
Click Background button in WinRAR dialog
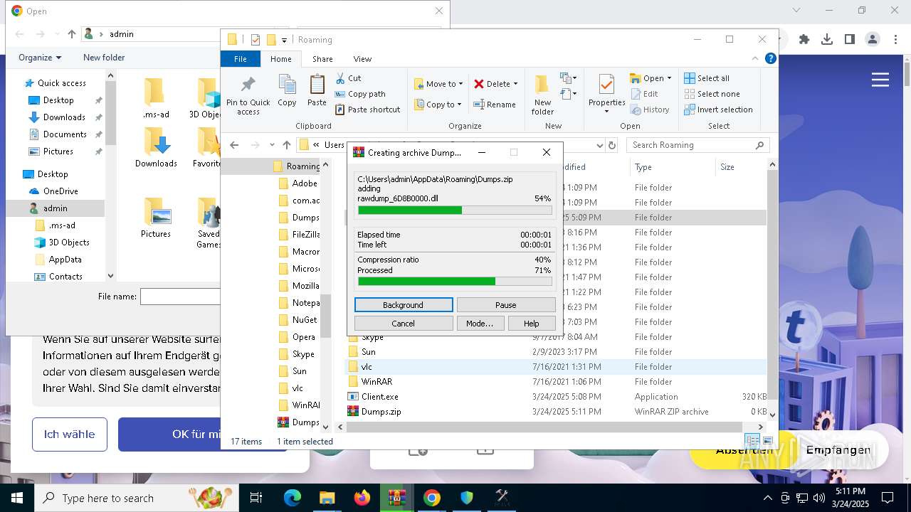pos(404,305)
